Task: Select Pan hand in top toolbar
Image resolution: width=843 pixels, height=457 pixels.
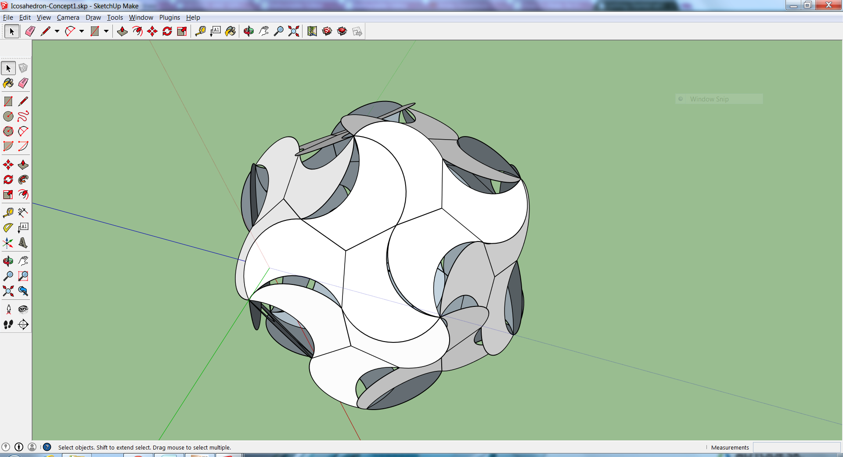Action: click(264, 31)
